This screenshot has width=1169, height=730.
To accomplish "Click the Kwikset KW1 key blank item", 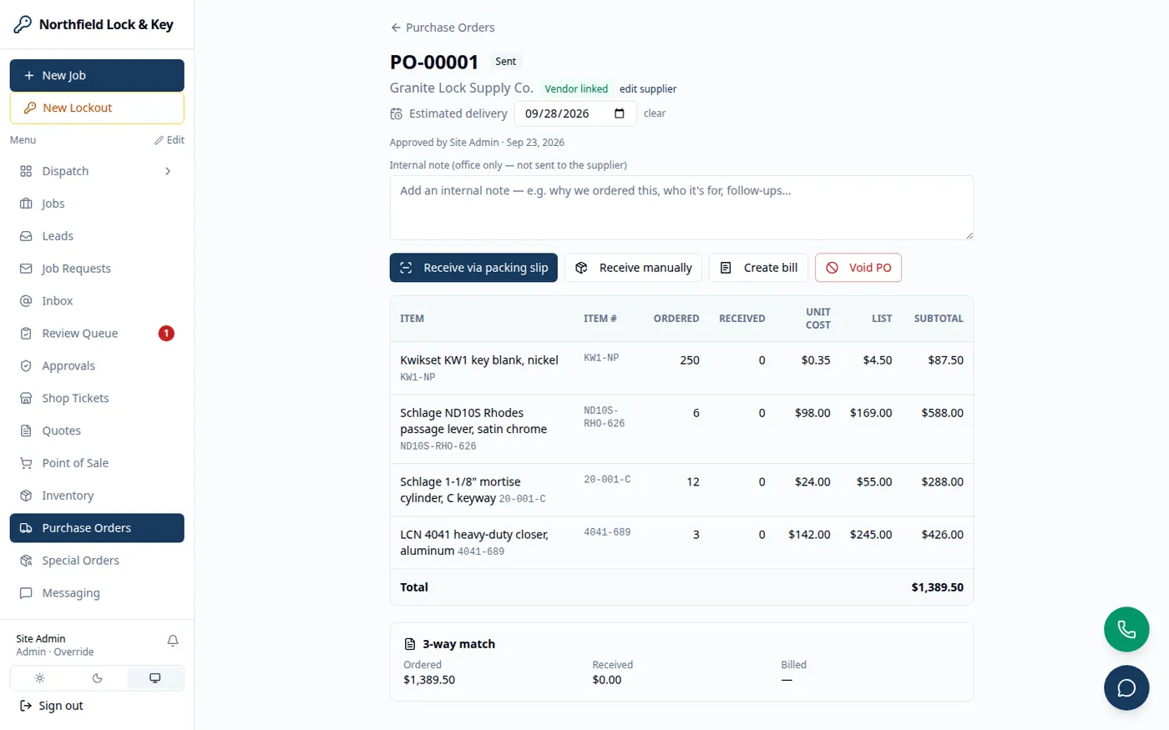I will [479, 360].
